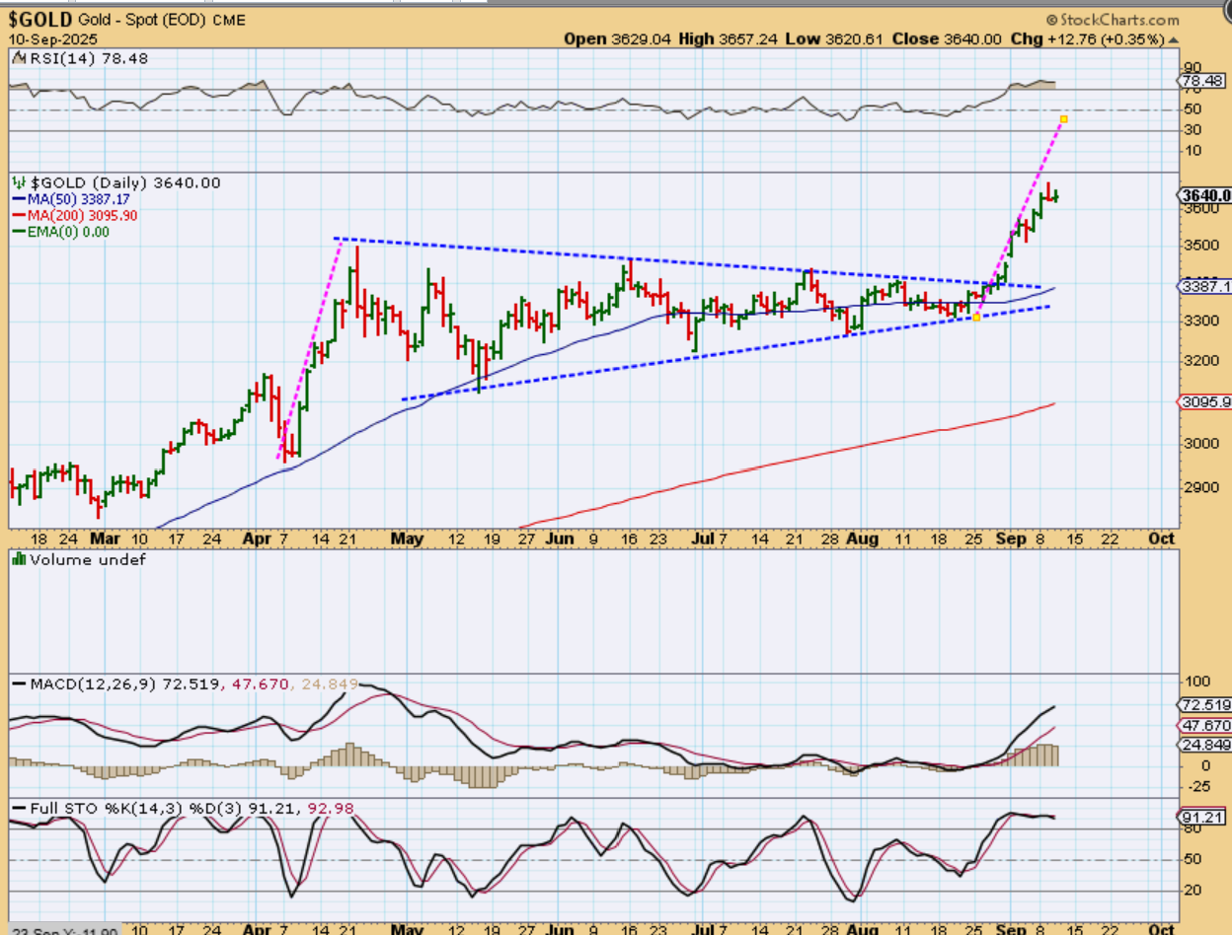
Task: Click the OHLC bars icon beside $GOLD (Daily)
Action: 17,182
